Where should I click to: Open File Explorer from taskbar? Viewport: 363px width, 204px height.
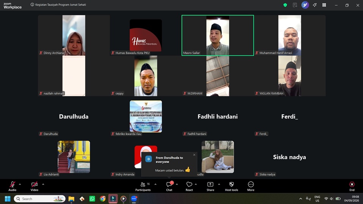71,199
